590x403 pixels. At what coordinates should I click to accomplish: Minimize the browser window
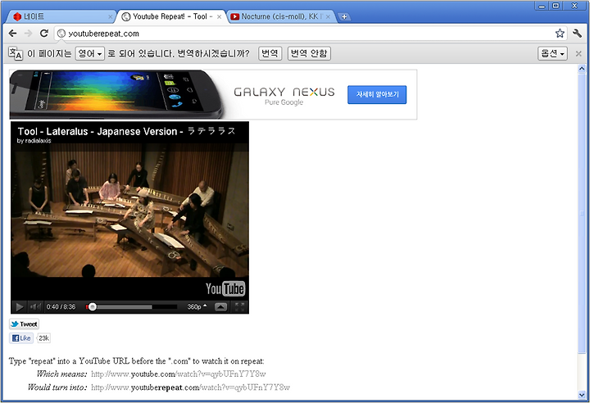542,6
